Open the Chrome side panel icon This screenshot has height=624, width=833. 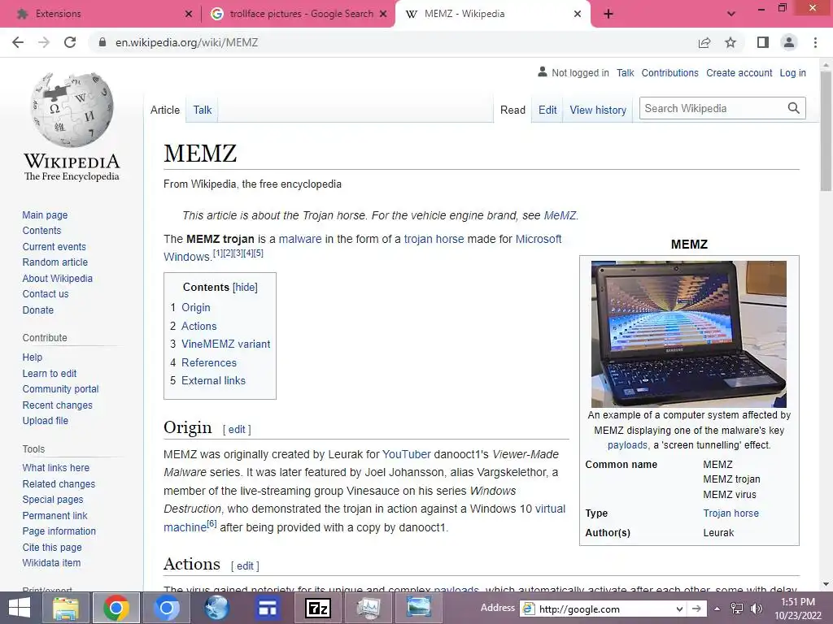(x=763, y=42)
